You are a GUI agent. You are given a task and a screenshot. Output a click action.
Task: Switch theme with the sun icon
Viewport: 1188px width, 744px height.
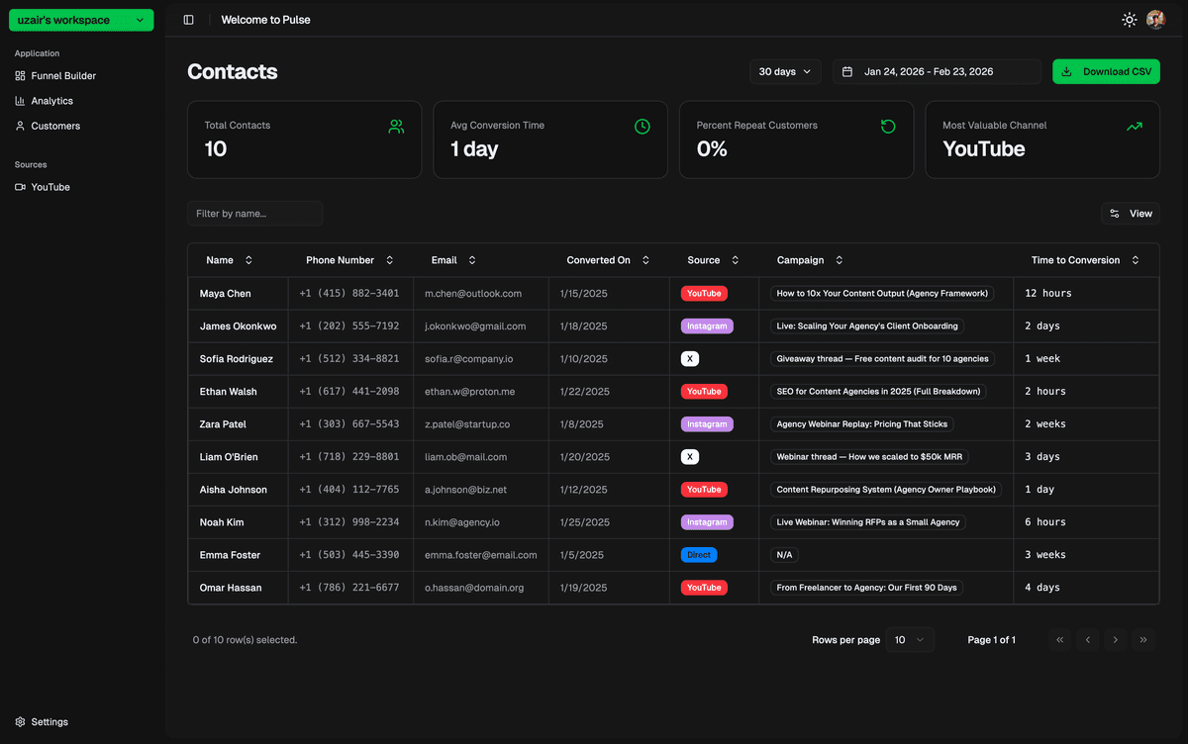point(1129,20)
